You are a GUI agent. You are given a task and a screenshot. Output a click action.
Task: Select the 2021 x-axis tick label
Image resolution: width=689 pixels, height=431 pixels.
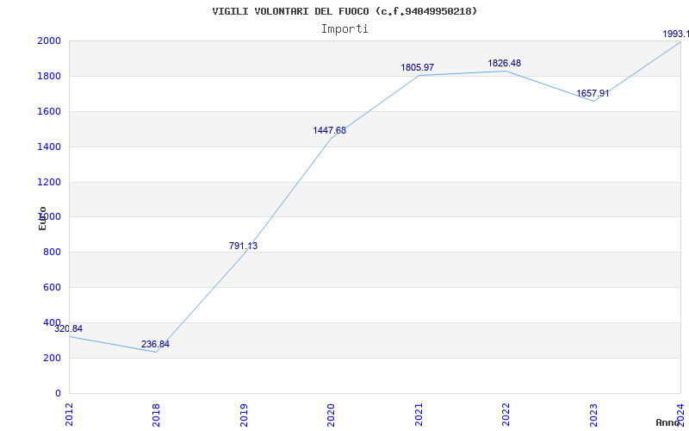point(419,414)
